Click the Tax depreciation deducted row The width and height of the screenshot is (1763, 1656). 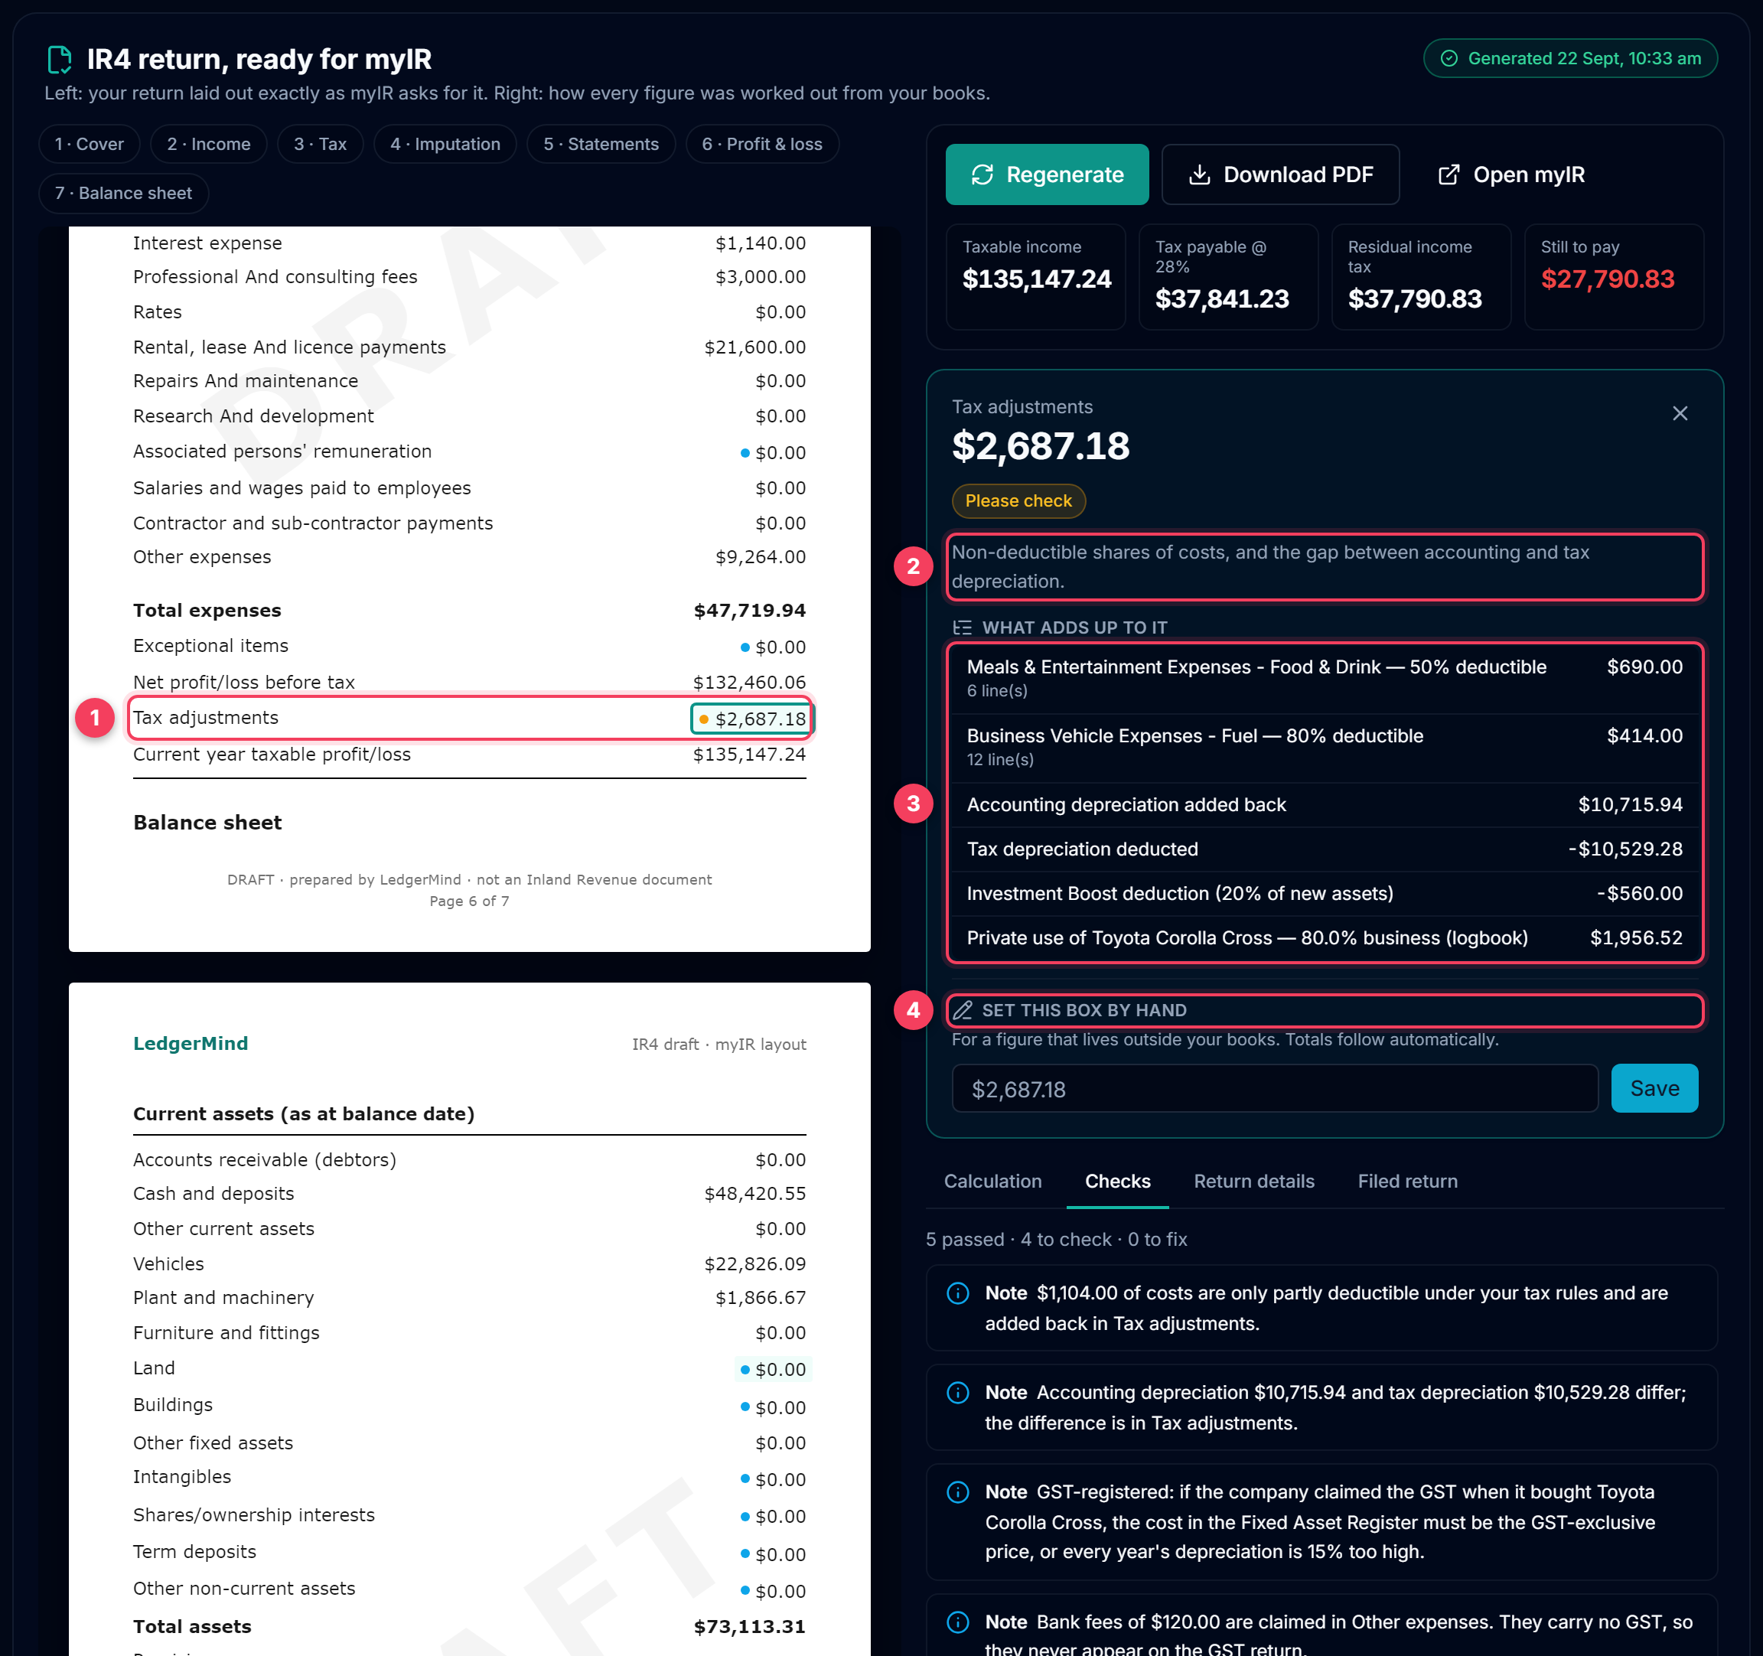pos(1324,849)
